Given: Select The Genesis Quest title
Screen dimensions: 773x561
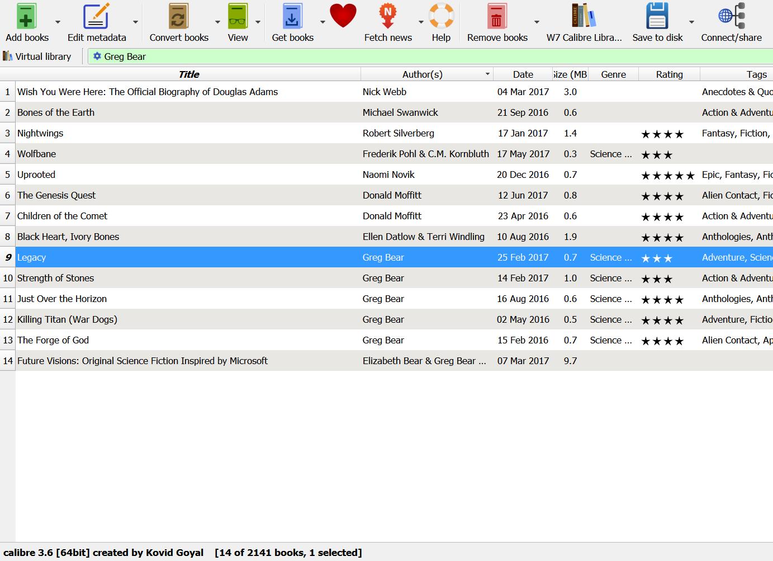Looking at the screenshot, I should [56, 195].
